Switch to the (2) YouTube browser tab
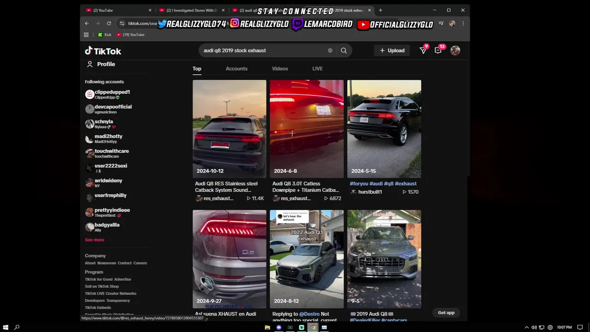Screen dimensions: 590x332 tap(118, 10)
